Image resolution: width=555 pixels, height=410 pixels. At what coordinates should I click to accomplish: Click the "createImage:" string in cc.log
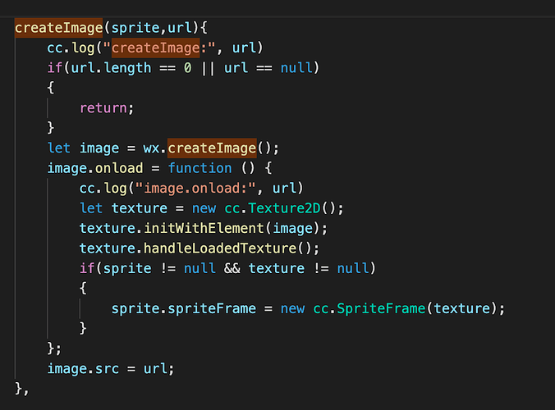pos(171,48)
